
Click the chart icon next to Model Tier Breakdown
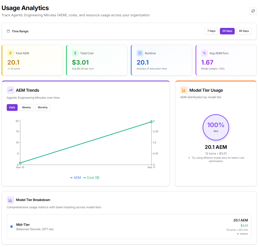(10, 200)
